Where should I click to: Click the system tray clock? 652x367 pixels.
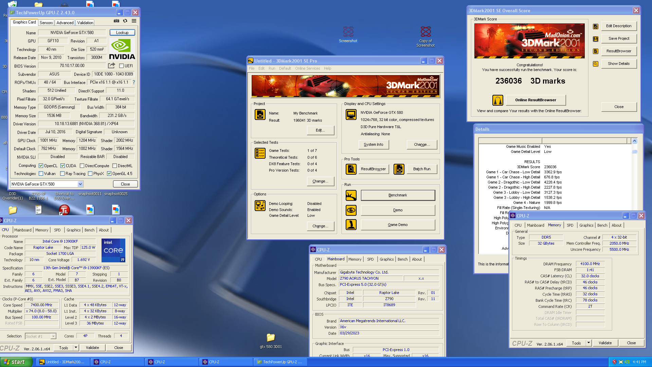pos(639,362)
